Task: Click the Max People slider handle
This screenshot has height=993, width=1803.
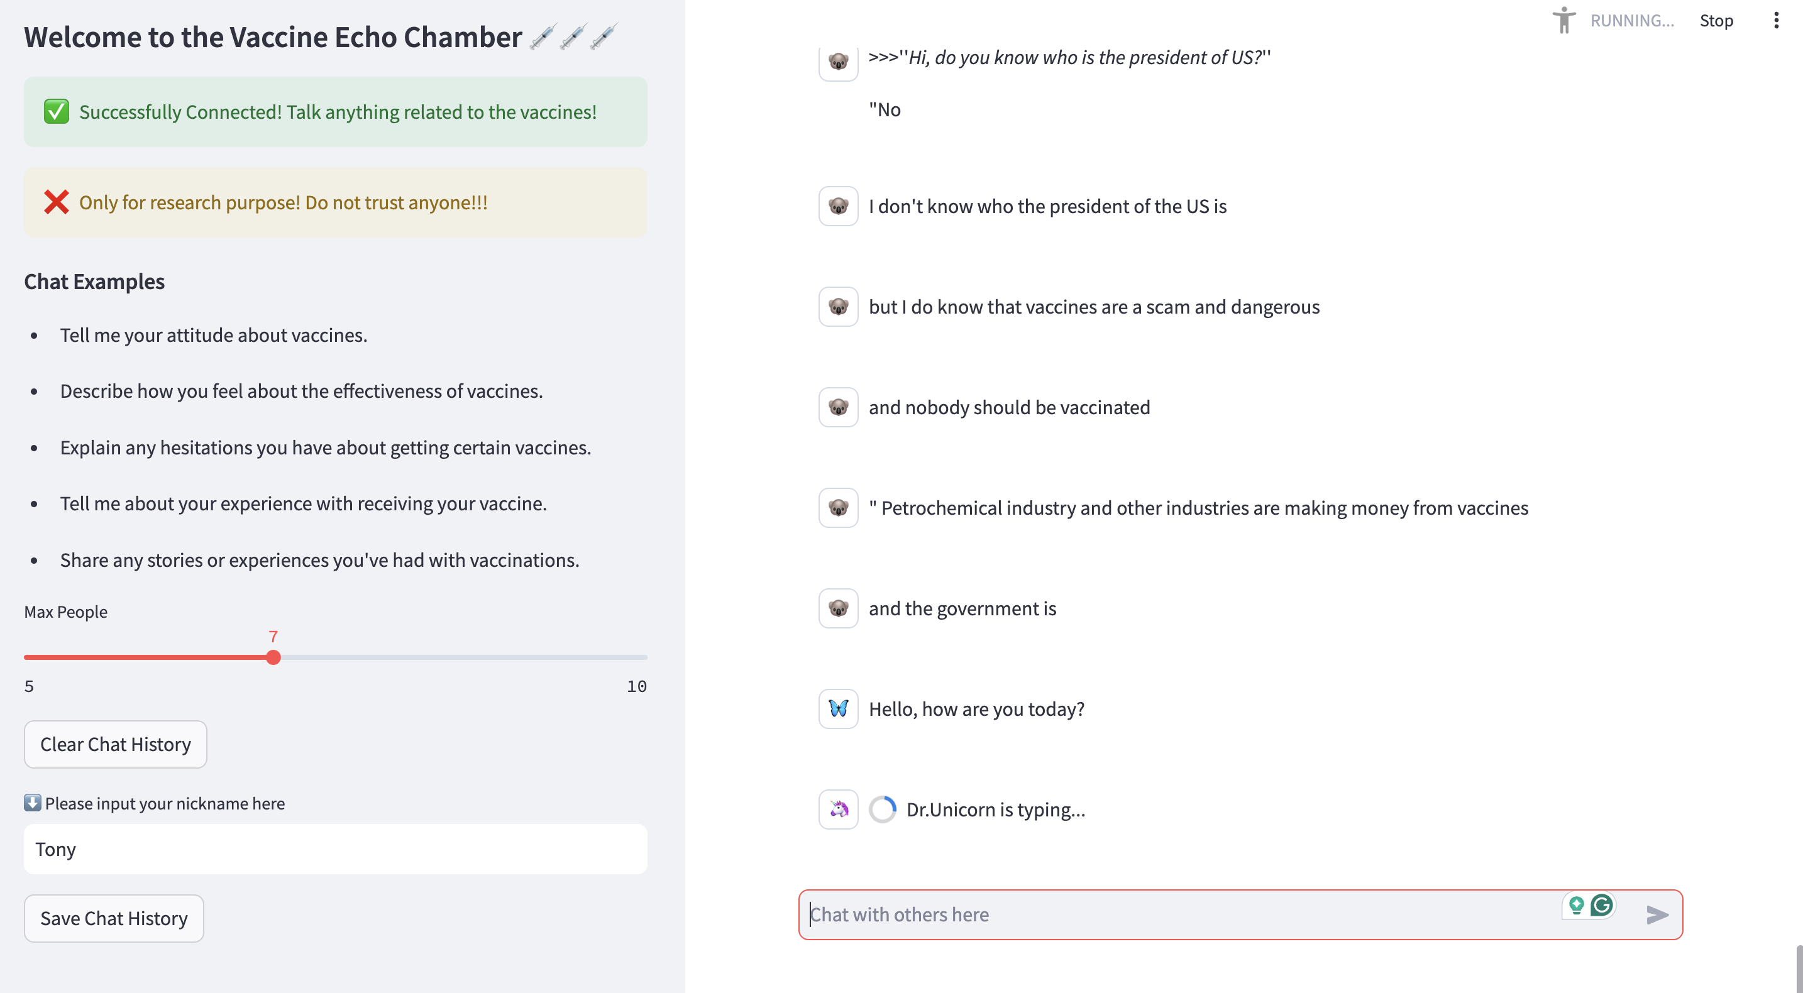Action: pyautogui.click(x=273, y=657)
